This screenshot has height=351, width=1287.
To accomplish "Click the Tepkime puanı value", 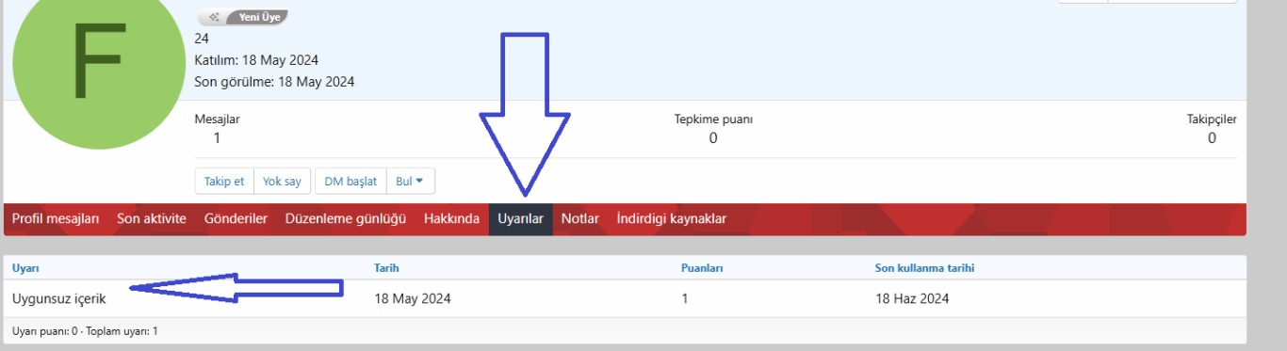I will coord(713,138).
